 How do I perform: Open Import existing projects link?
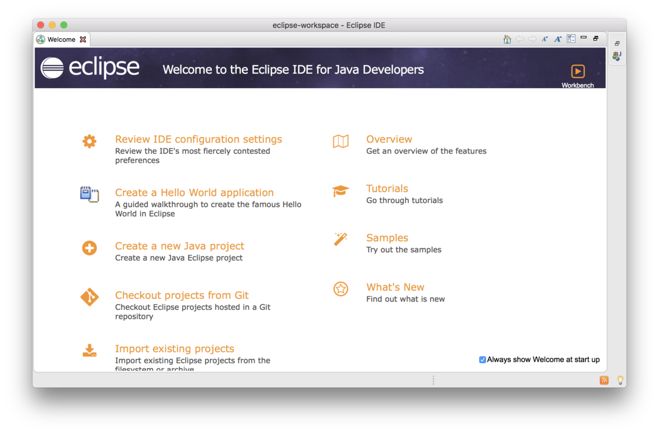tap(175, 348)
